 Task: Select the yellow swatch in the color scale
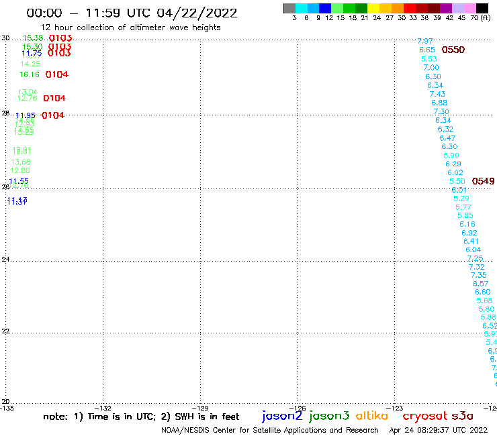(x=373, y=8)
